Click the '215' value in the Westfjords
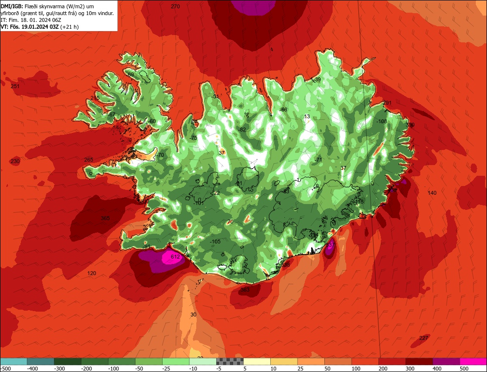The width and height of the screenshot is (487, 372). (x=95, y=98)
